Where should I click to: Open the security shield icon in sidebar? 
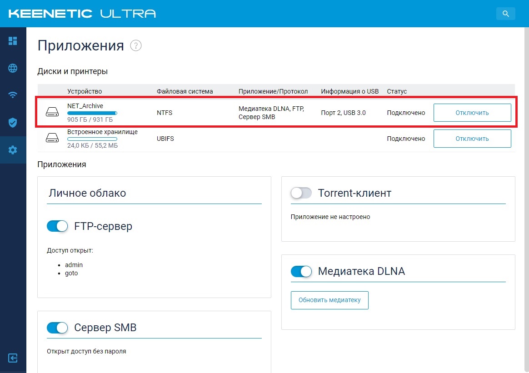click(13, 122)
